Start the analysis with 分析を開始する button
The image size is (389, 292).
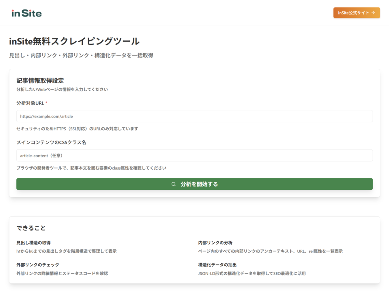(194, 184)
